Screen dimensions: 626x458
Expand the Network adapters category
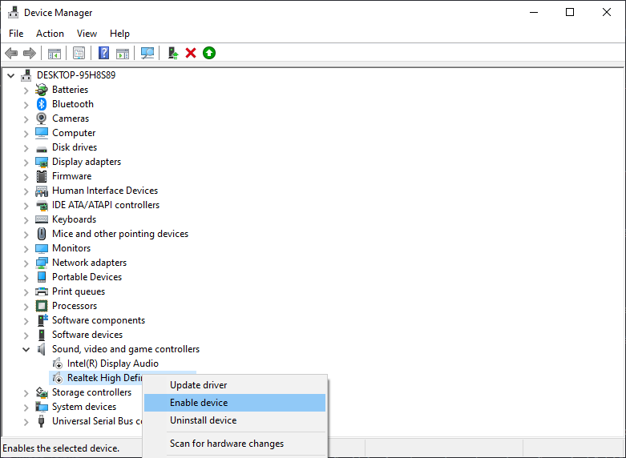point(26,263)
